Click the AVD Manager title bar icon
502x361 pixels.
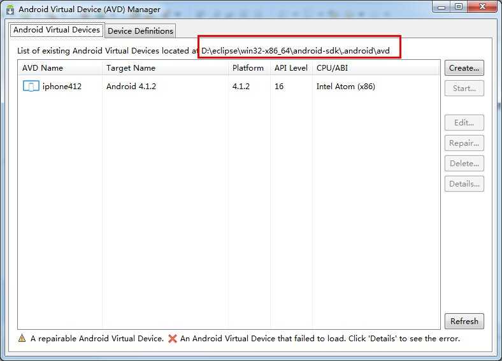tap(10, 10)
